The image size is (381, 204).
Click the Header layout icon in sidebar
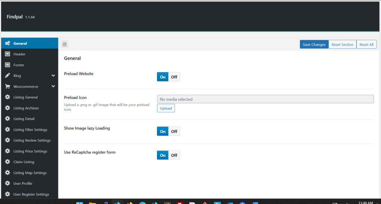(7, 54)
